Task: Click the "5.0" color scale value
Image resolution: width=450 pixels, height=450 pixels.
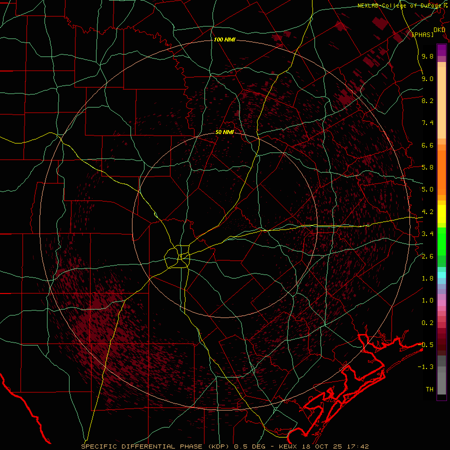Action: click(427, 189)
